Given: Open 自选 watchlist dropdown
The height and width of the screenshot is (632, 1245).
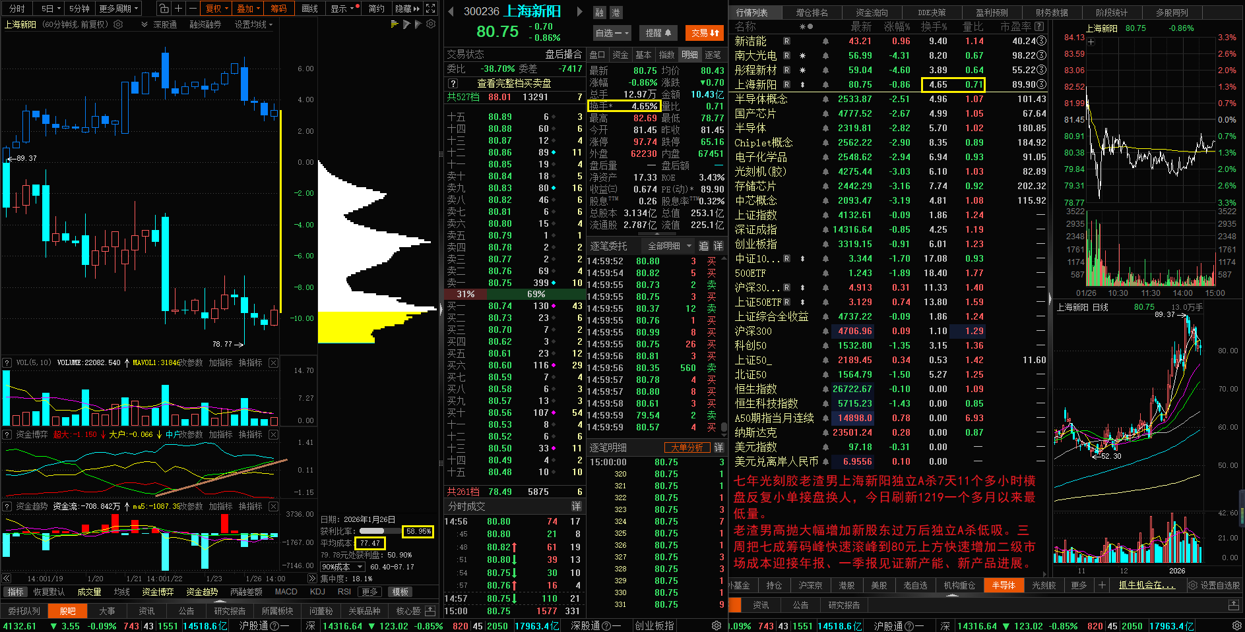Looking at the screenshot, I should tap(612, 32).
